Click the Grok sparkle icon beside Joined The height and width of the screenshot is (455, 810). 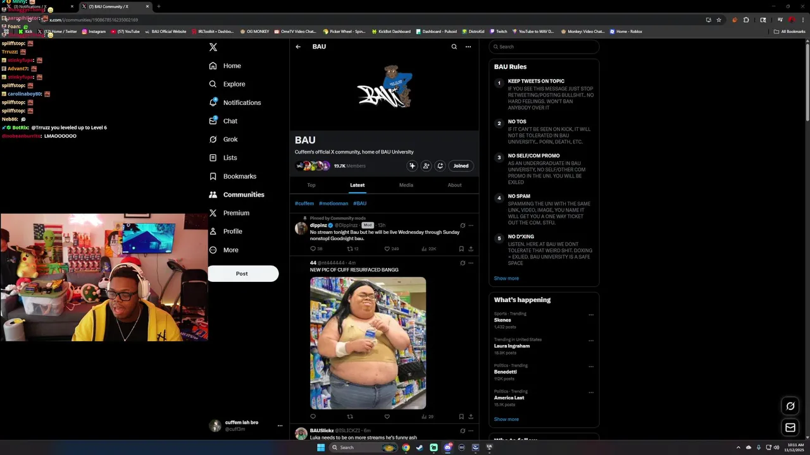(x=412, y=166)
